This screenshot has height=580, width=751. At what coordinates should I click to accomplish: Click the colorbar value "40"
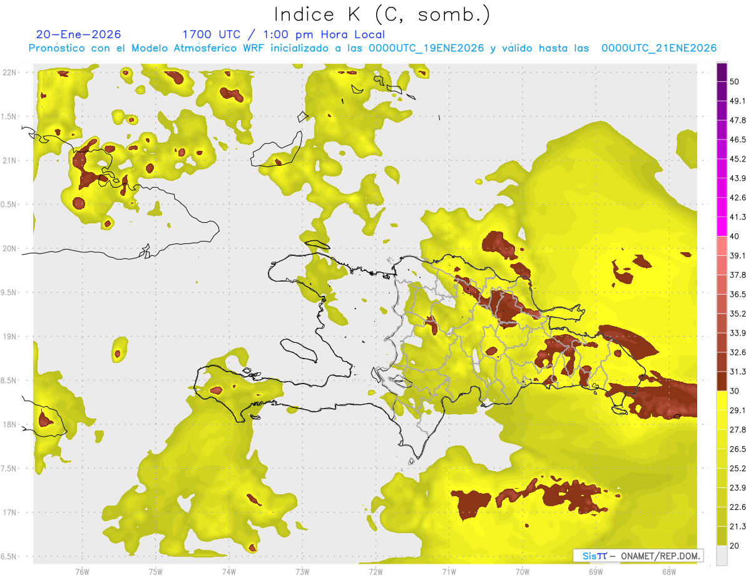pyautogui.click(x=735, y=237)
